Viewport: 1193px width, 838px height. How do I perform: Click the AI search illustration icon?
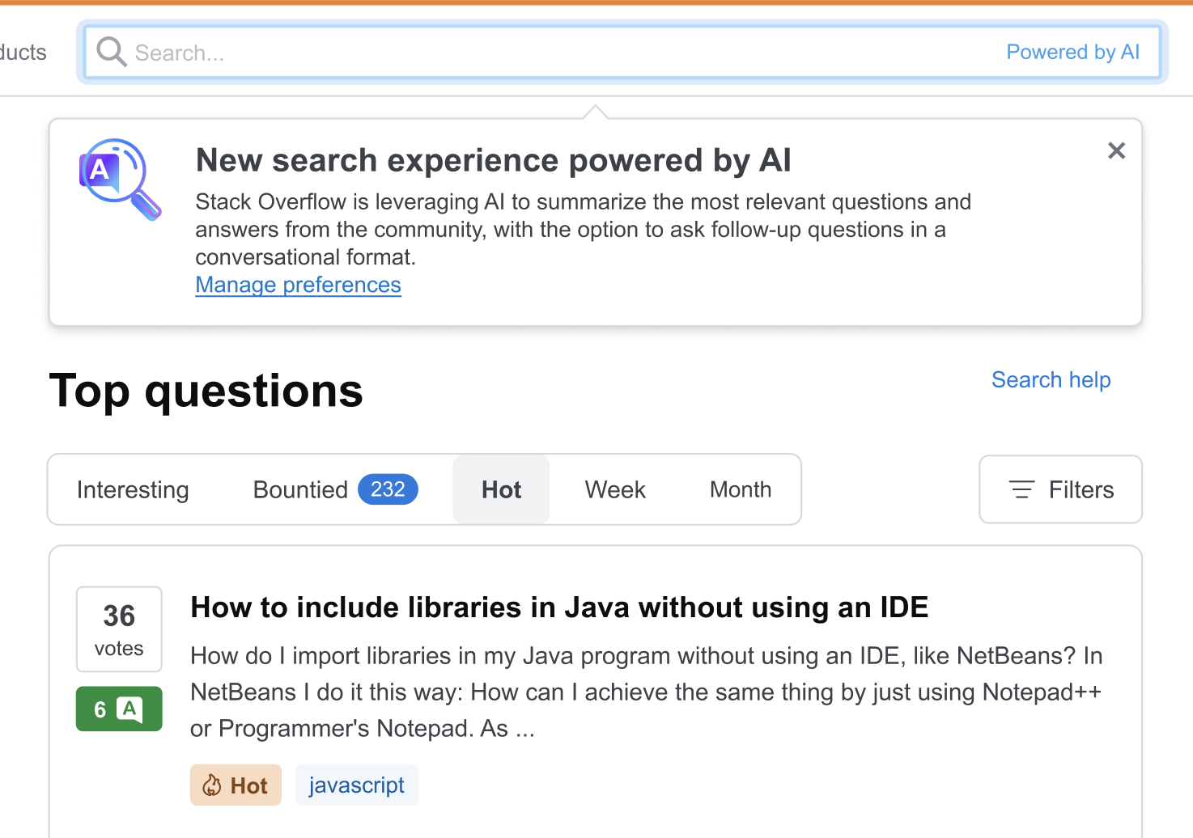(120, 179)
